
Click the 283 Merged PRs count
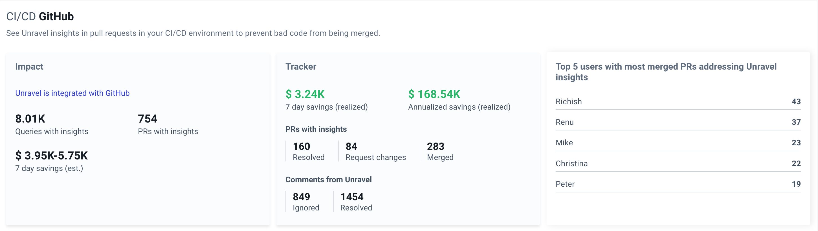[435, 146]
